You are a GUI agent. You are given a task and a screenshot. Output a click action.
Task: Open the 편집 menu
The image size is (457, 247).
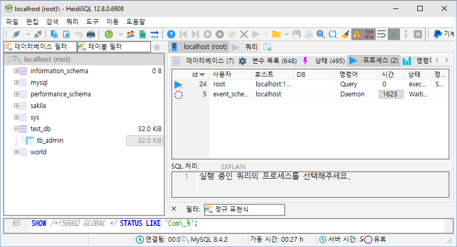[x=32, y=22]
